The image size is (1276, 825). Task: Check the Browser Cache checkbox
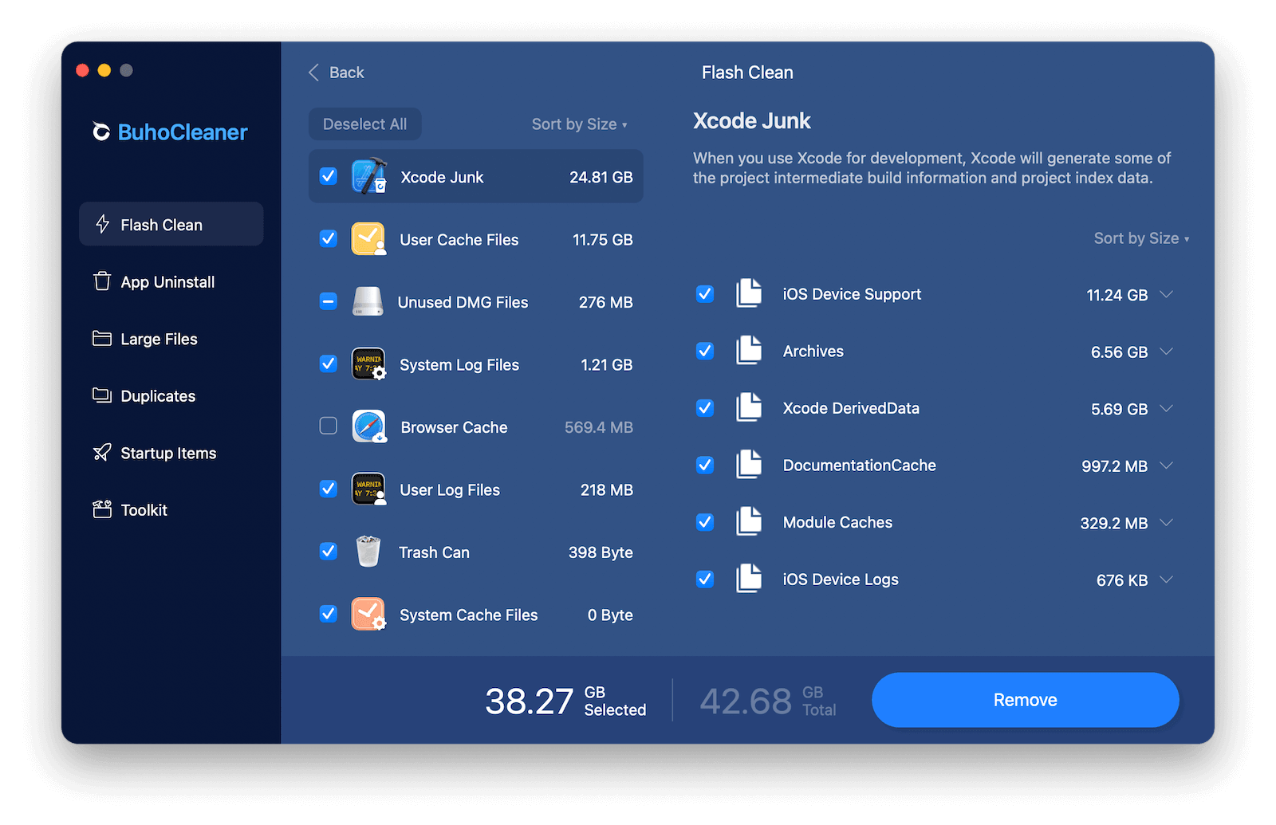(x=329, y=426)
